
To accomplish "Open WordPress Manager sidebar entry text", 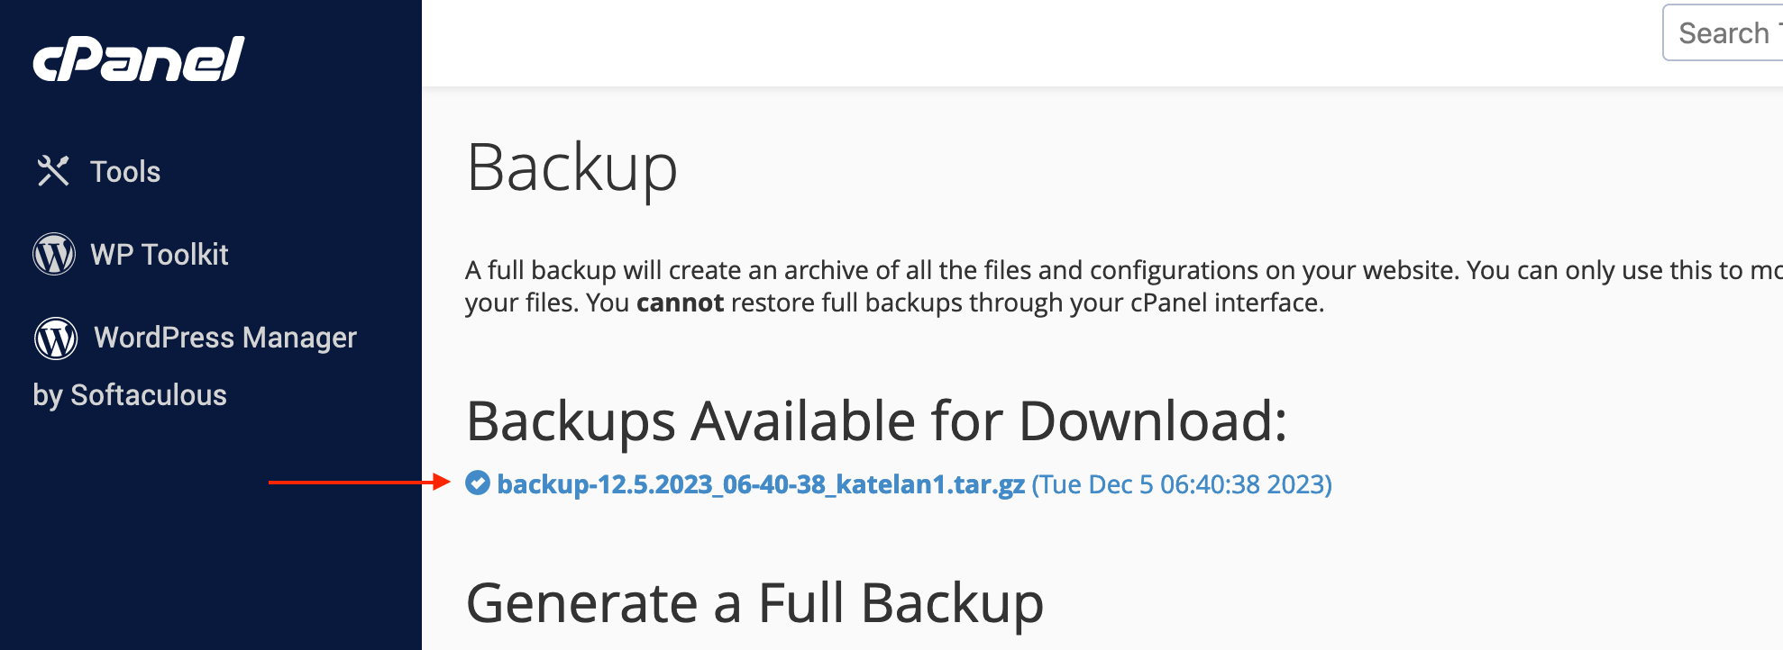I will [225, 338].
